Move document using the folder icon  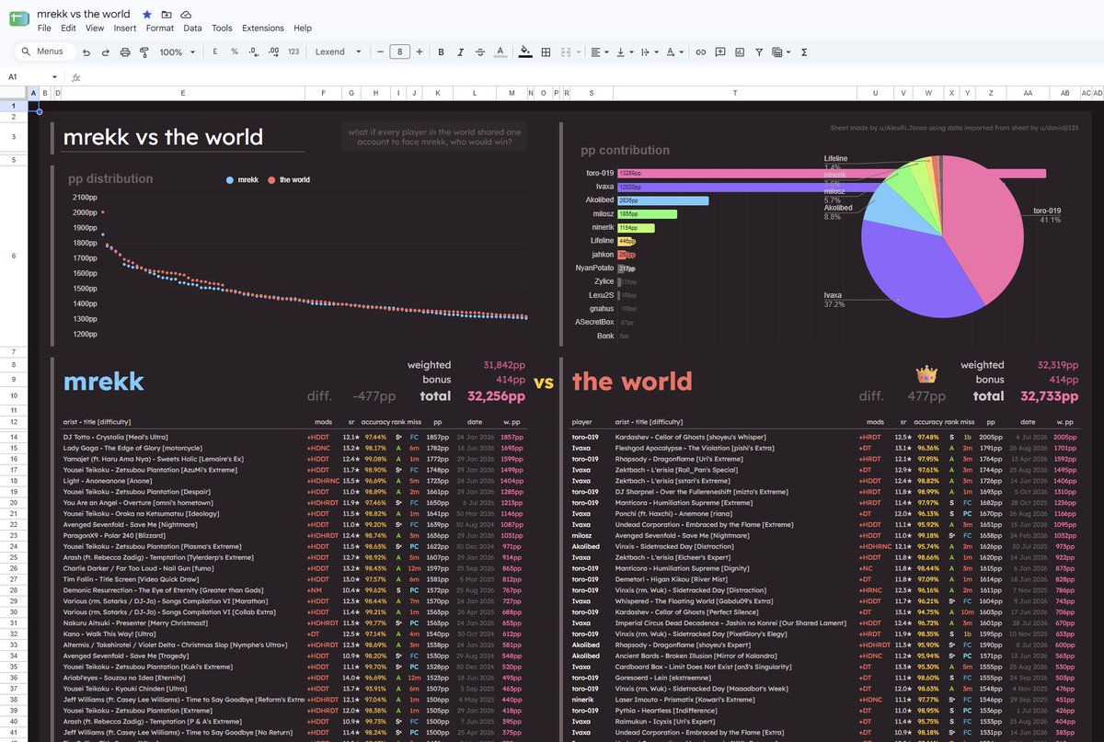click(167, 15)
